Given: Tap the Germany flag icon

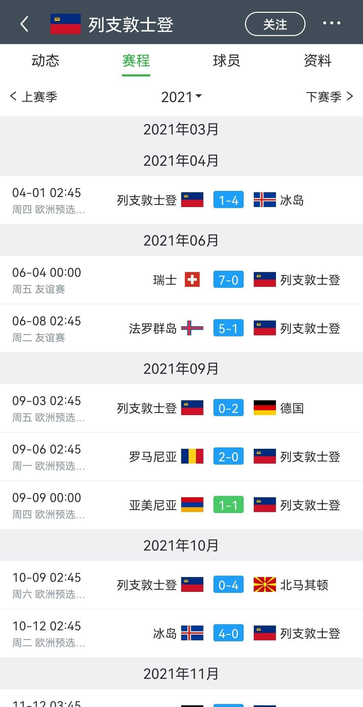Looking at the screenshot, I should click(265, 408).
